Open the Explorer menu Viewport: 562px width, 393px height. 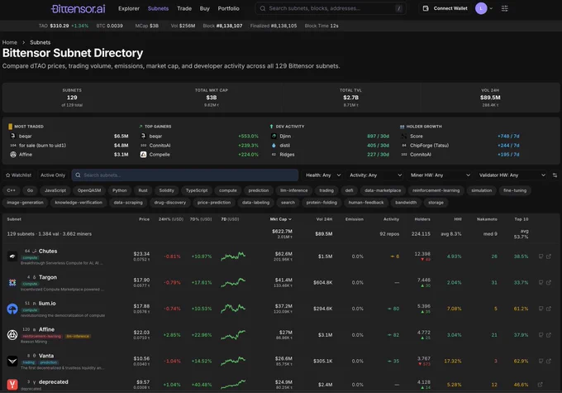(x=129, y=8)
